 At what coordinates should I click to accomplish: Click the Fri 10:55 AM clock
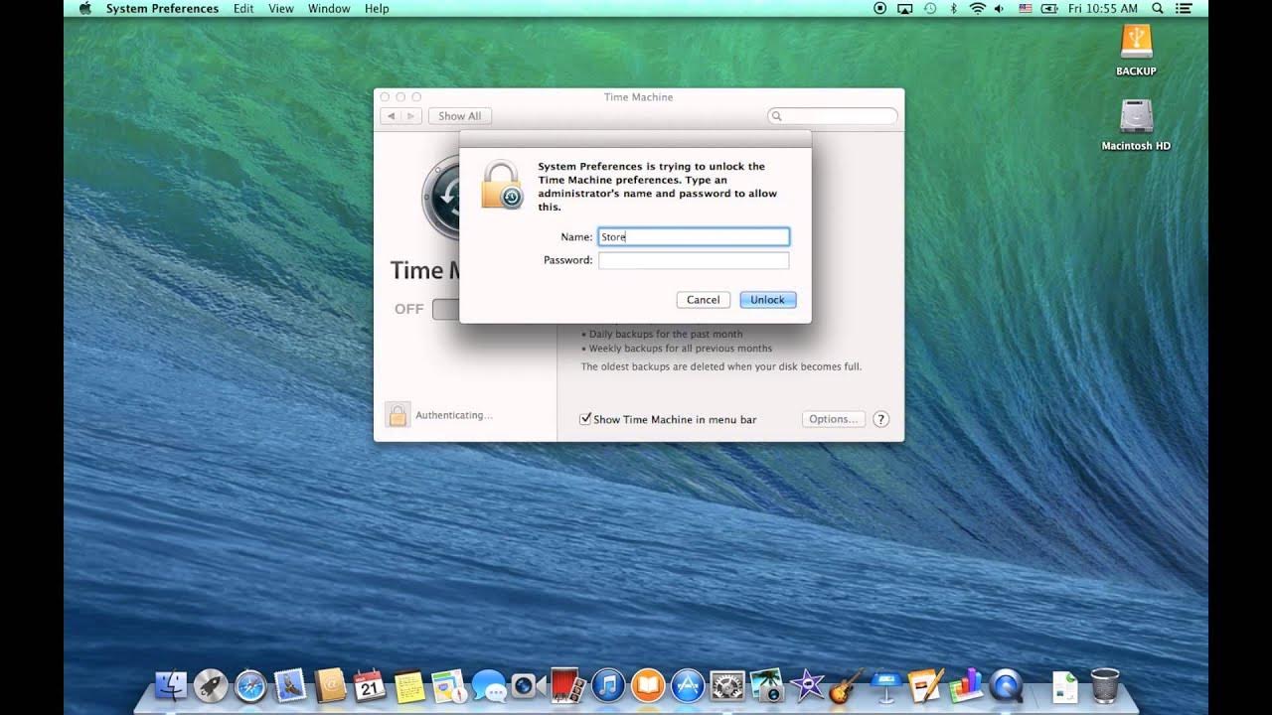1102,8
